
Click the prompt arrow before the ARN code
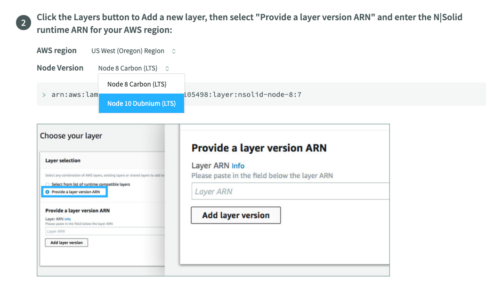pos(44,95)
